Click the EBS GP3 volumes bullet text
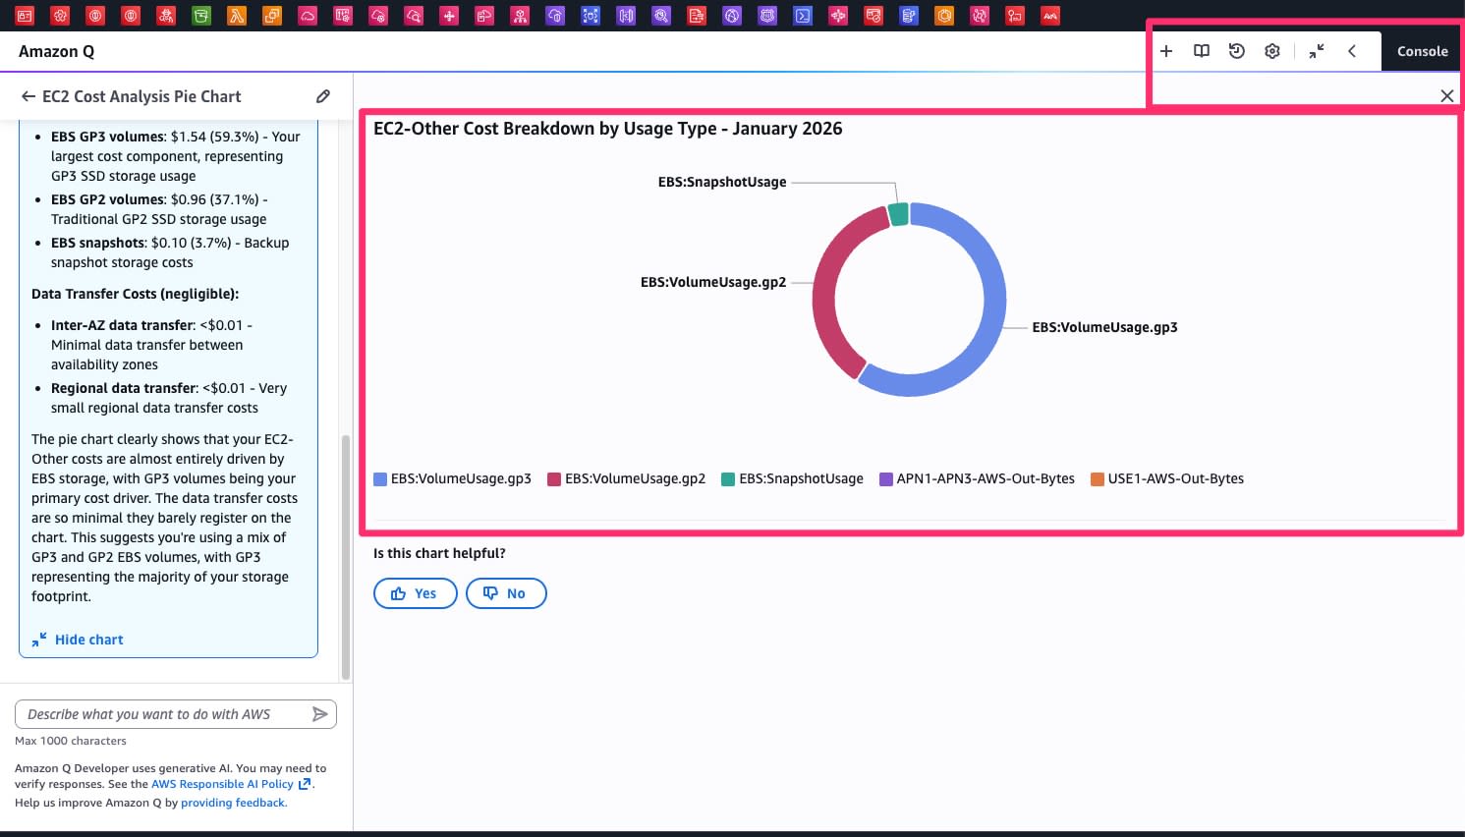 pyautogui.click(x=176, y=156)
